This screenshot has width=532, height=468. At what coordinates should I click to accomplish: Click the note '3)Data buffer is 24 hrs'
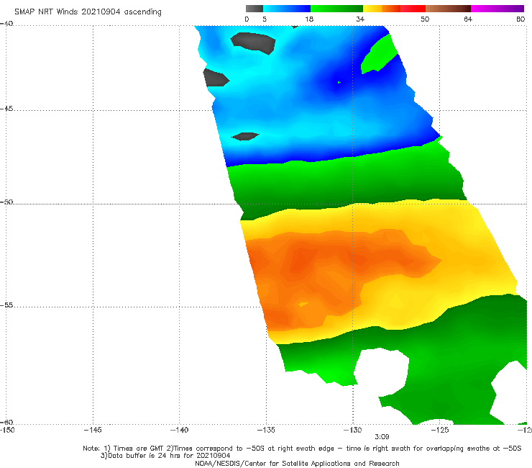coord(165,456)
